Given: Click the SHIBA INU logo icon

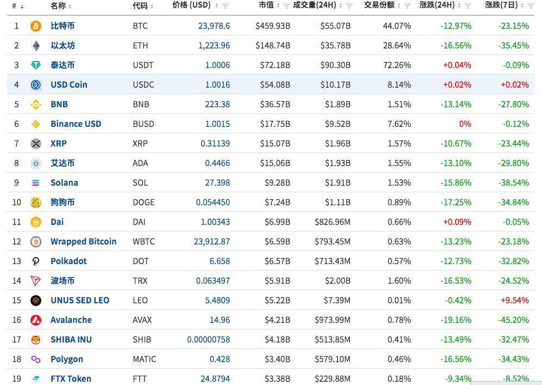Looking at the screenshot, I should click(x=35, y=339).
